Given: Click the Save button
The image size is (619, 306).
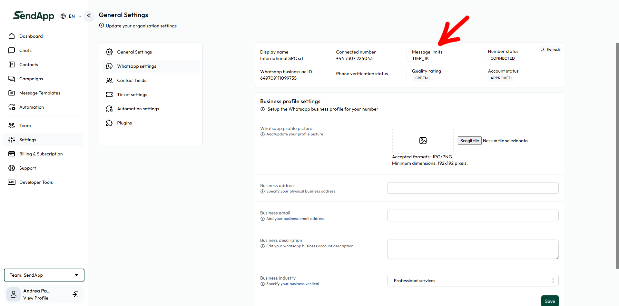Looking at the screenshot, I should pos(550,301).
